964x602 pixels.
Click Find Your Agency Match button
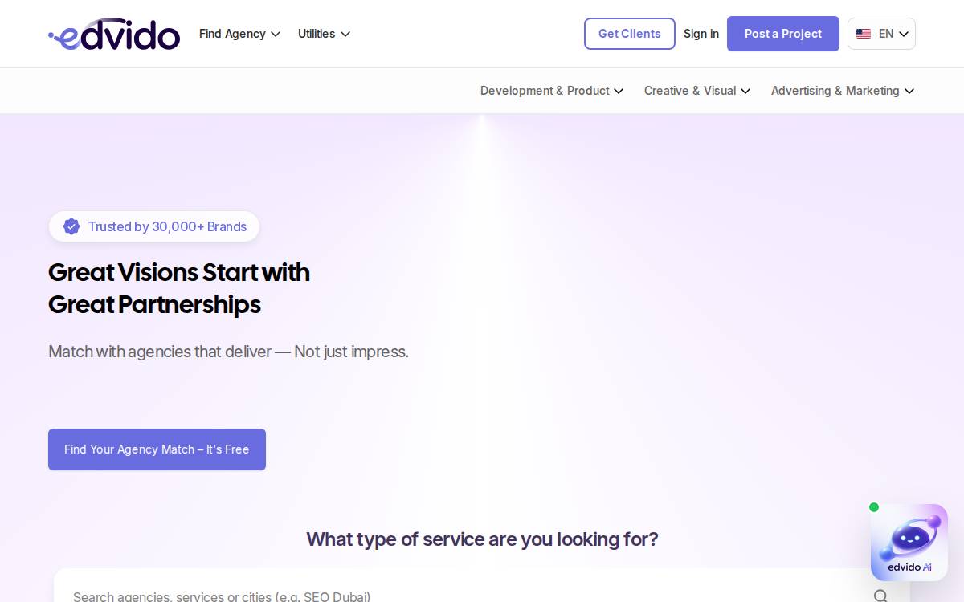(x=157, y=449)
